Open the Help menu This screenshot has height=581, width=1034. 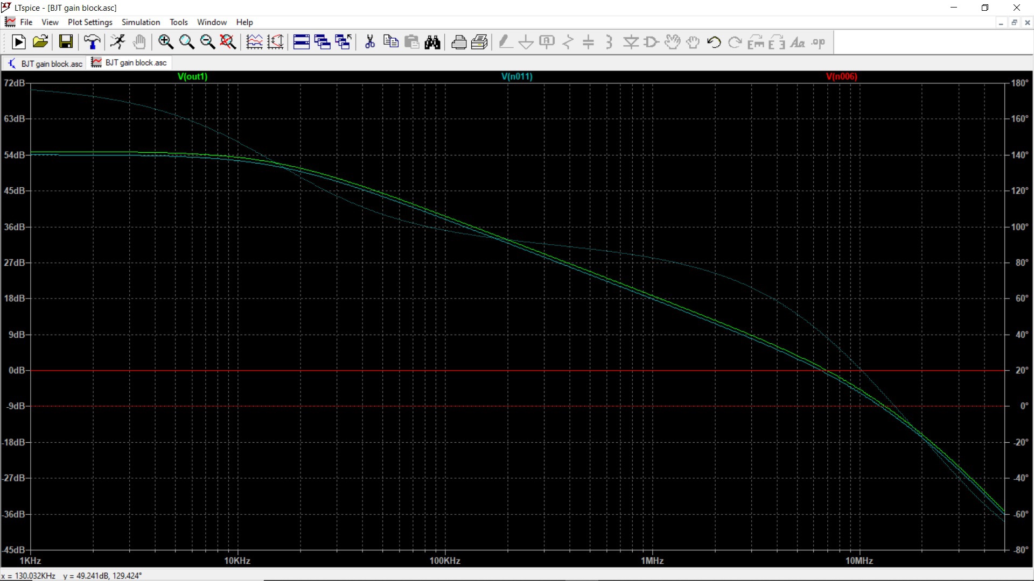244,22
